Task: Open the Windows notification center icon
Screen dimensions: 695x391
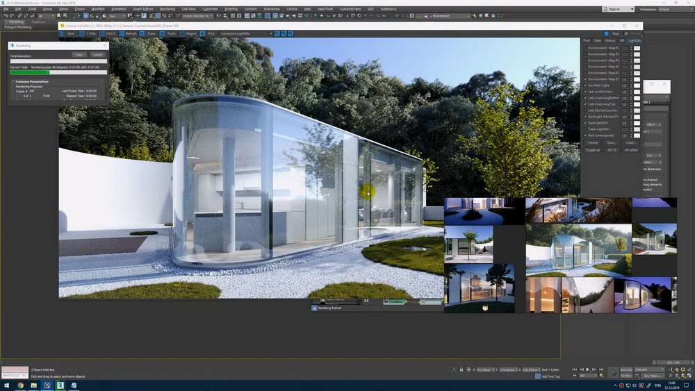Action: click(x=687, y=385)
